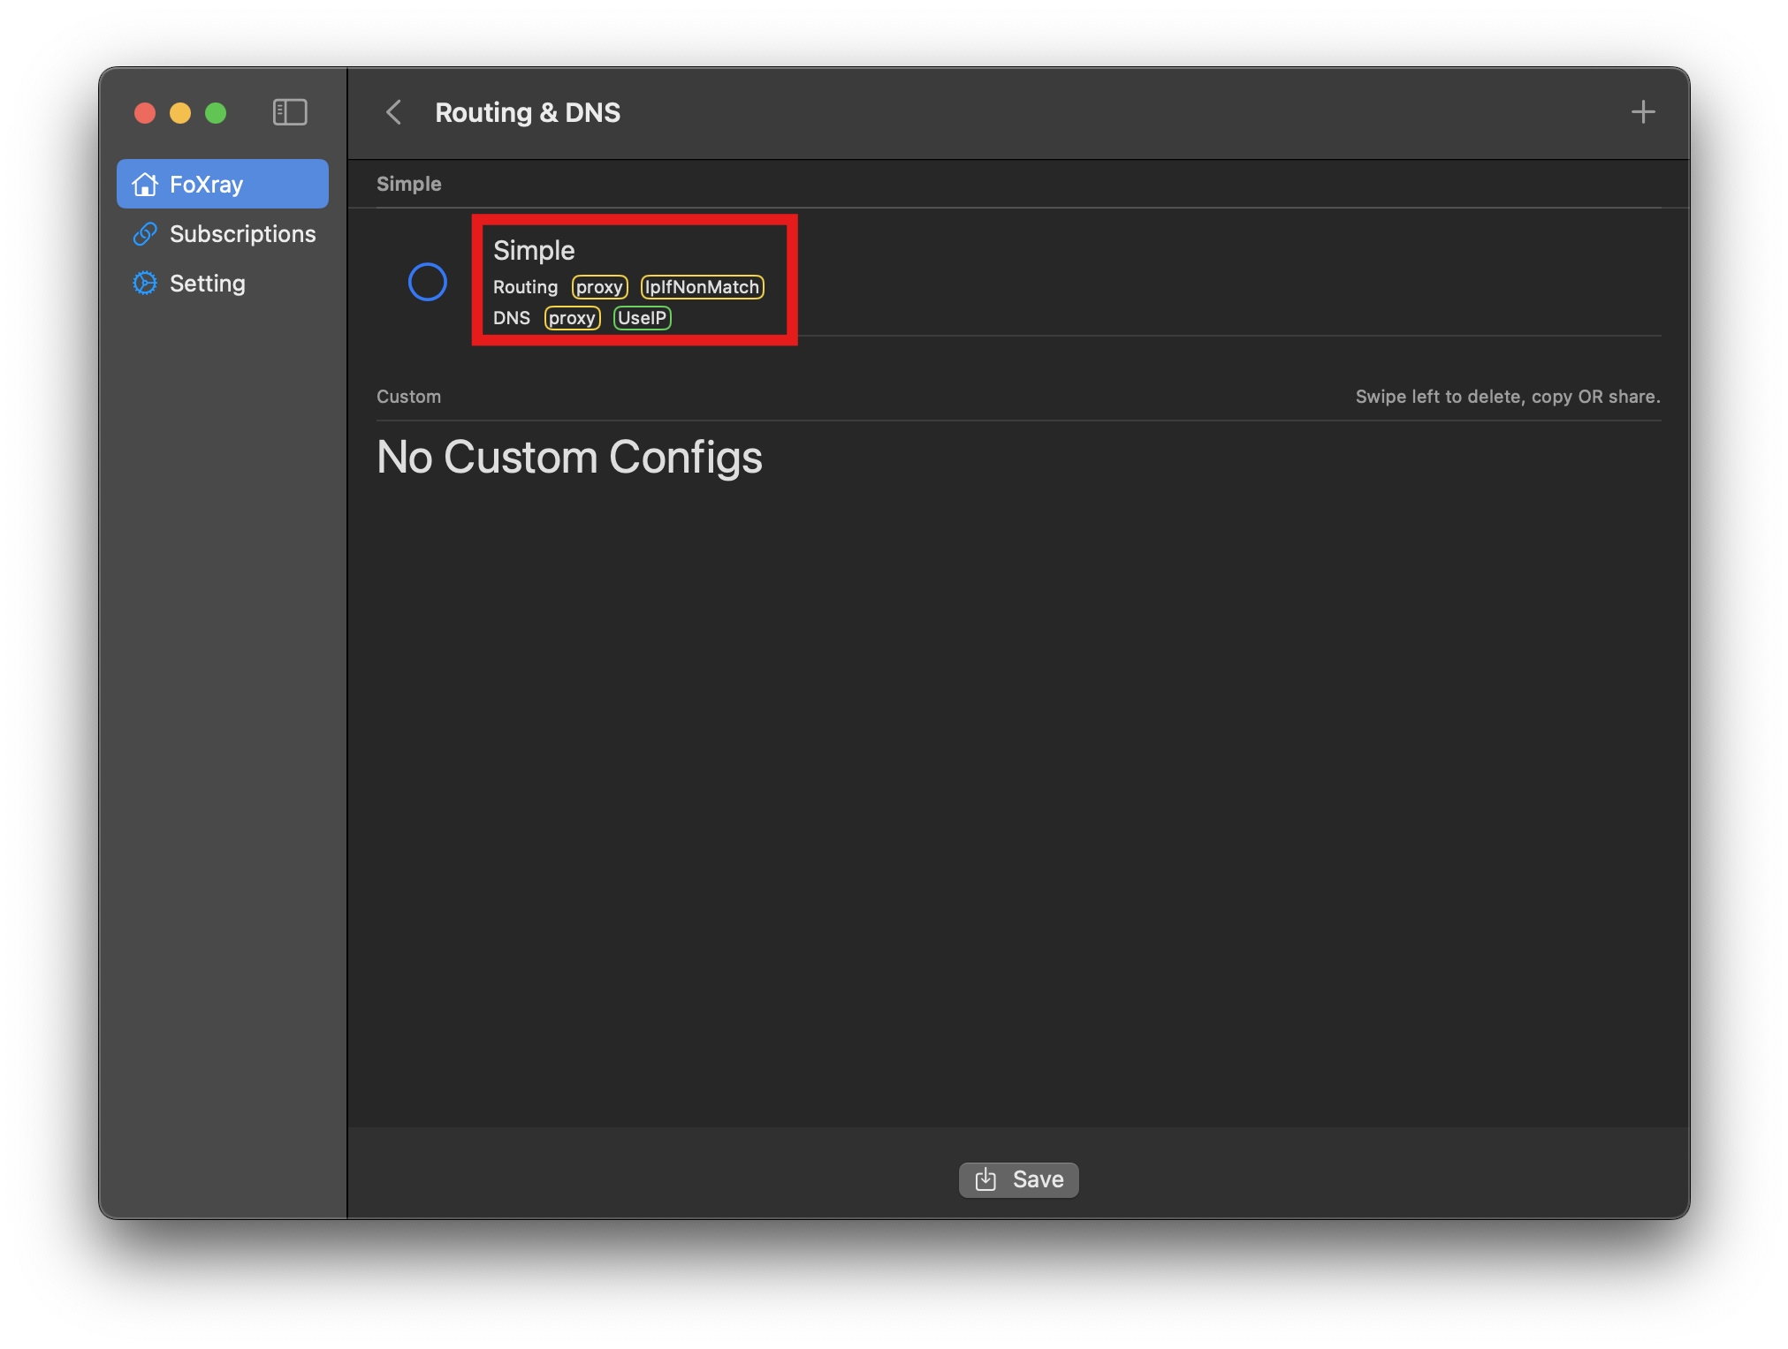
Task: Click the Setting gear icon
Action: [x=145, y=284]
